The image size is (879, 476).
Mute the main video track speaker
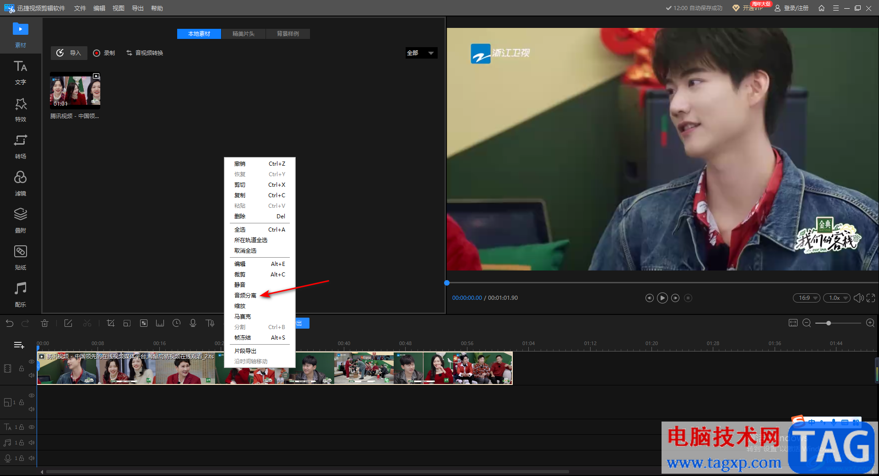click(x=32, y=375)
